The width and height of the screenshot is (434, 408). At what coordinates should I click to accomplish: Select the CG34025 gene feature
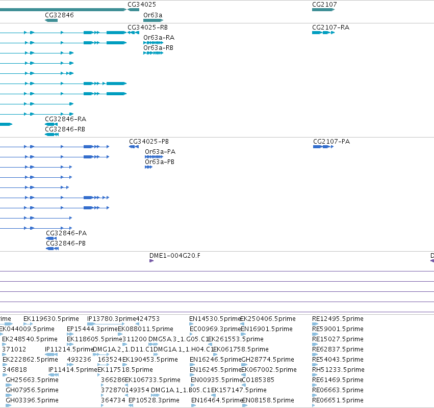[133, 10]
